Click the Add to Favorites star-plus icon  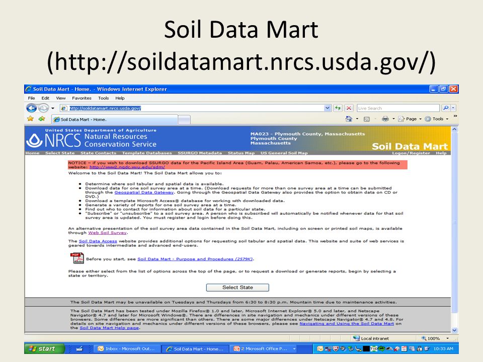point(42,119)
